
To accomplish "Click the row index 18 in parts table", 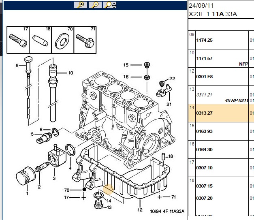I will (x=192, y=180).
